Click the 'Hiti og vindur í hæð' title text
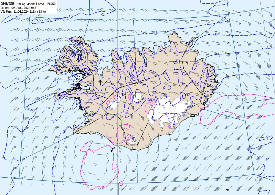 (x=30, y=4)
